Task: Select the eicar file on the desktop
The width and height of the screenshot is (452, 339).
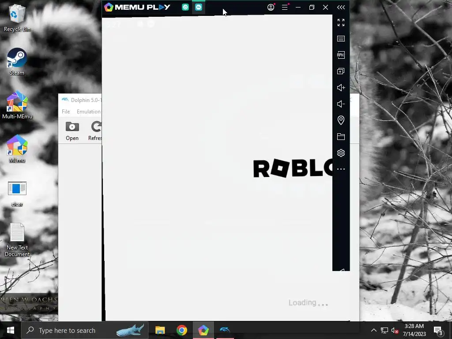Action: pos(17,194)
